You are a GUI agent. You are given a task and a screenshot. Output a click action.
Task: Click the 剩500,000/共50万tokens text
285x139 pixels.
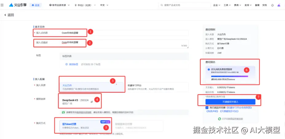[223, 79]
